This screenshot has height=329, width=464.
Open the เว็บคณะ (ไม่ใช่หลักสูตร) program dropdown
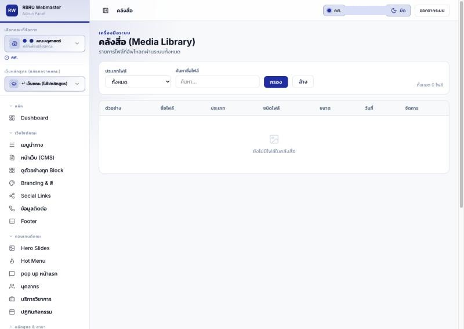[x=45, y=84]
